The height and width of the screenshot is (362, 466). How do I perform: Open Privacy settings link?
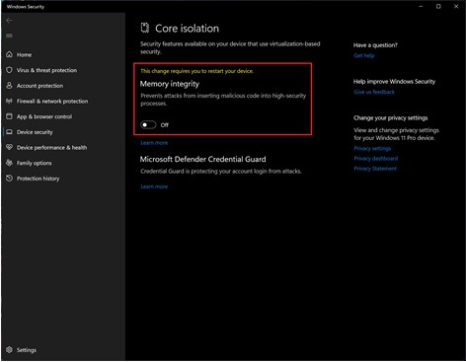372,148
